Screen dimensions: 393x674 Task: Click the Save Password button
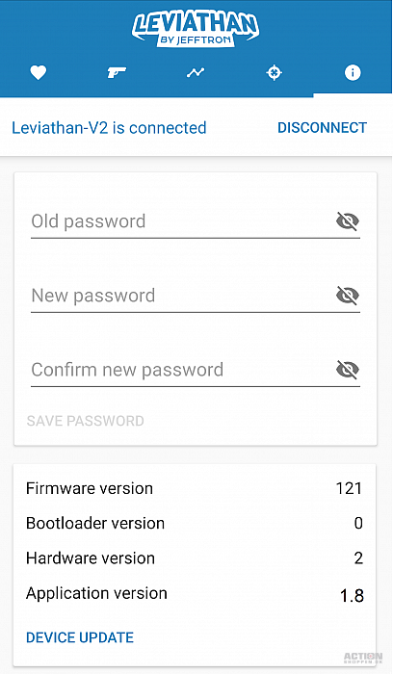pyautogui.click(x=85, y=421)
